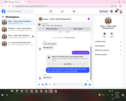The width and height of the screenshot is (126, 101).
Task: Open the Groups icon in top navigation
Action: click(74, 11)
